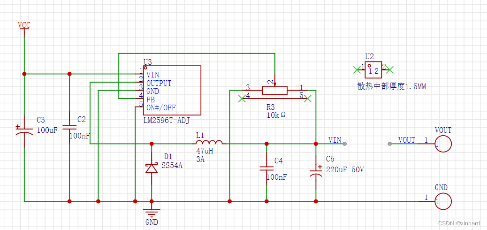This screenshot has width=487, height=230.
Task: Click the GND label above right terminal
Action: coord(441,187)
